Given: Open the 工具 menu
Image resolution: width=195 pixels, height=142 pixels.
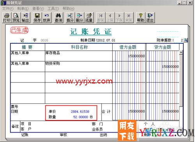Looking at the screenshot, I should point(53,9).
